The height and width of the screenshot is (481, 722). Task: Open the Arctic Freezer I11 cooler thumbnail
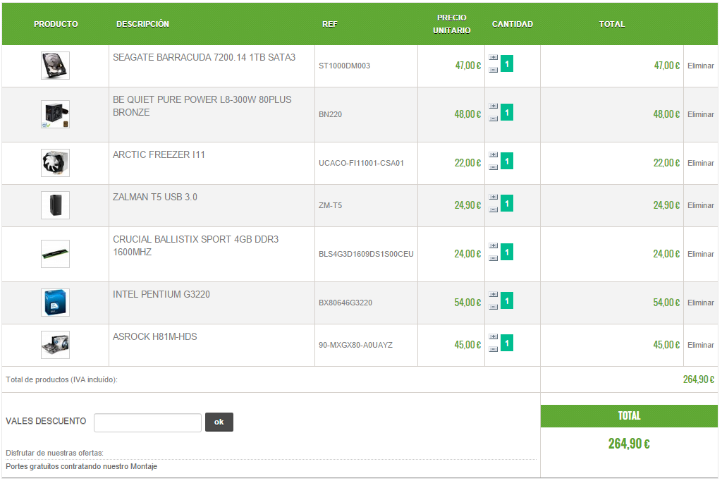coord(55,163)
